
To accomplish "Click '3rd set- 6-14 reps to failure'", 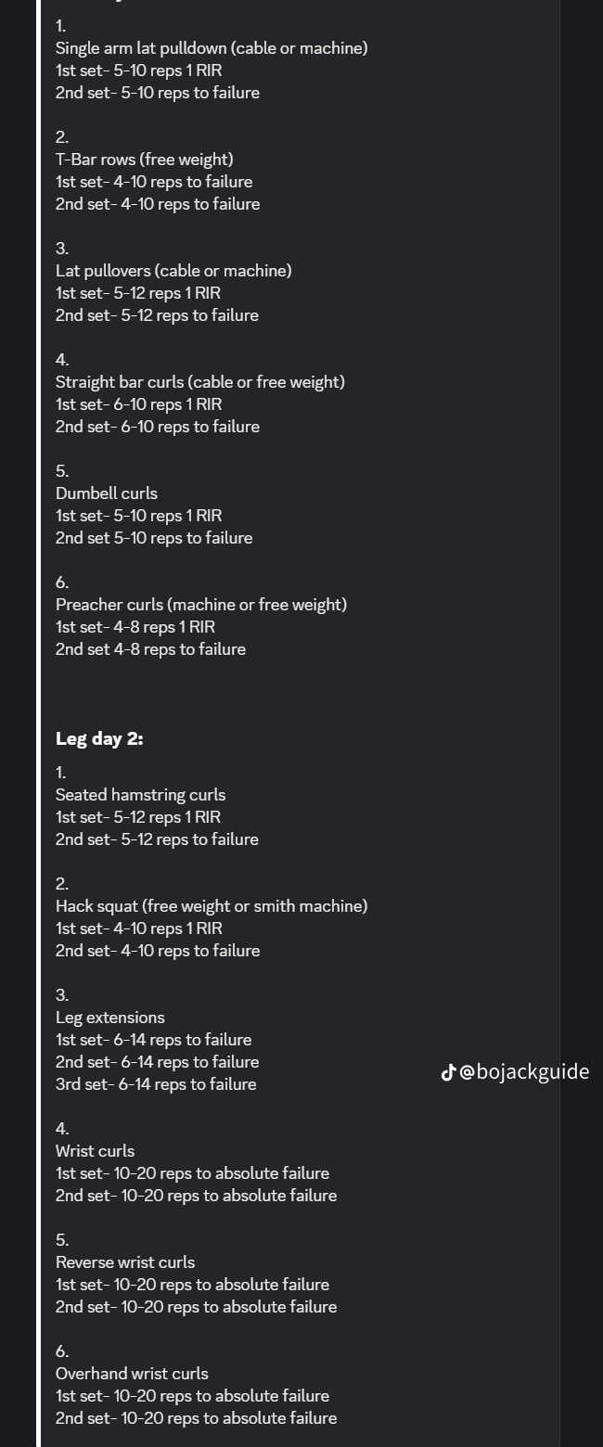I will point(156,1084).
